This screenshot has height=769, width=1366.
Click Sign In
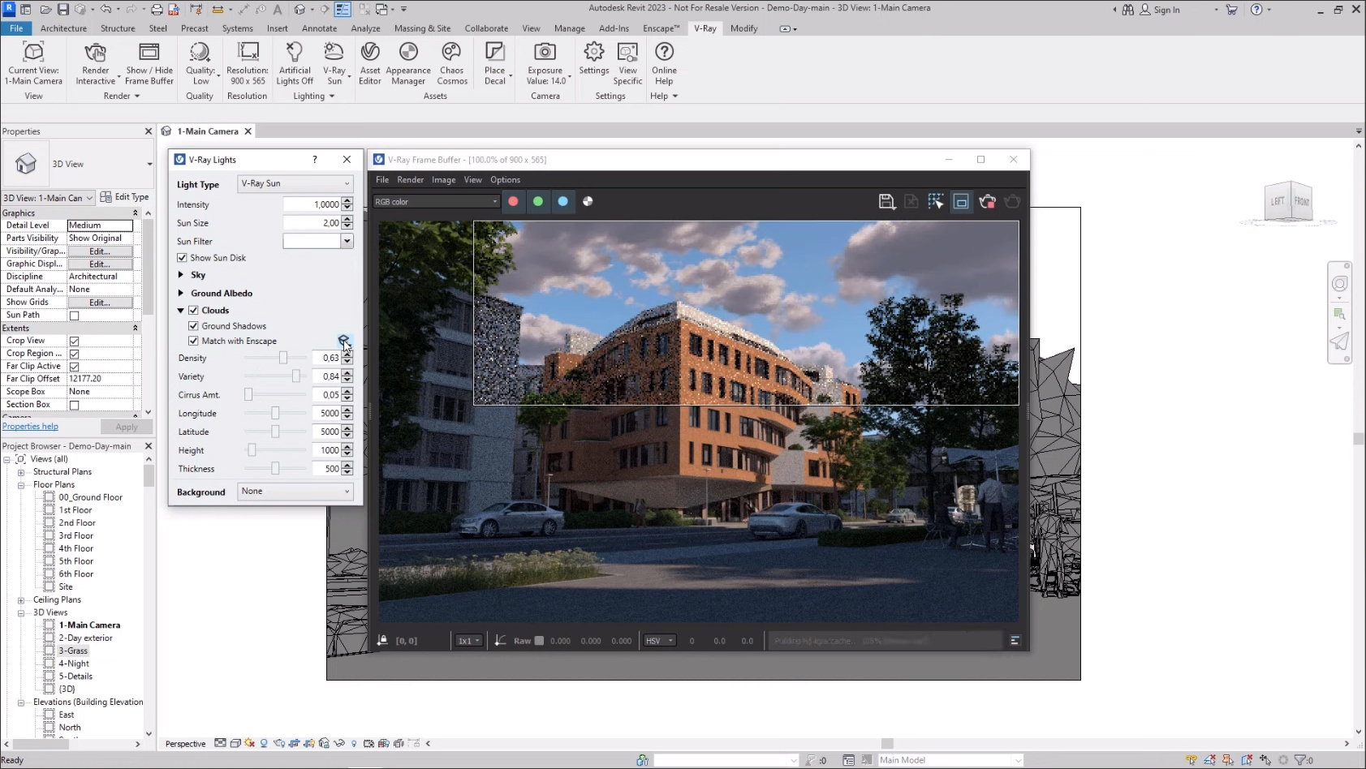click(x=1161, y=10)
